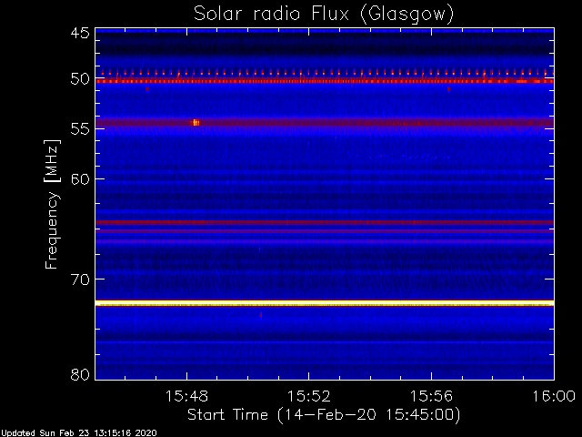
Task: Click the bright burst spot near 55 MHz
Action: pyautogui.click(x=196, y=123)
